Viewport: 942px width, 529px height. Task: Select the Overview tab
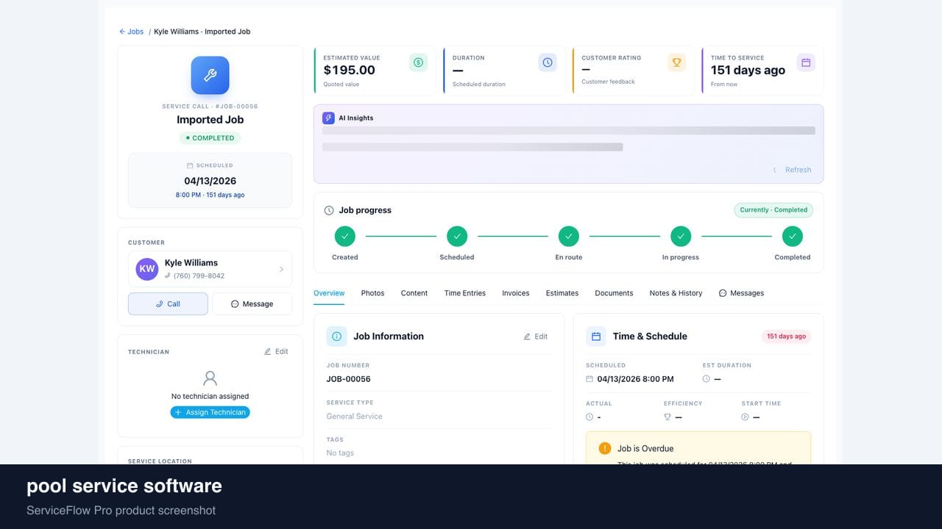(329, 293)
